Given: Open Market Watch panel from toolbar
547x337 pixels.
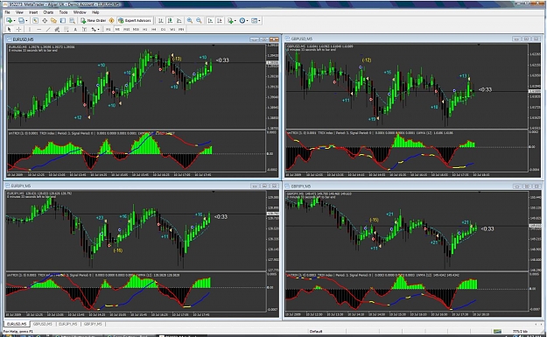Looking at the screenshot, I should tap(35, 21).
